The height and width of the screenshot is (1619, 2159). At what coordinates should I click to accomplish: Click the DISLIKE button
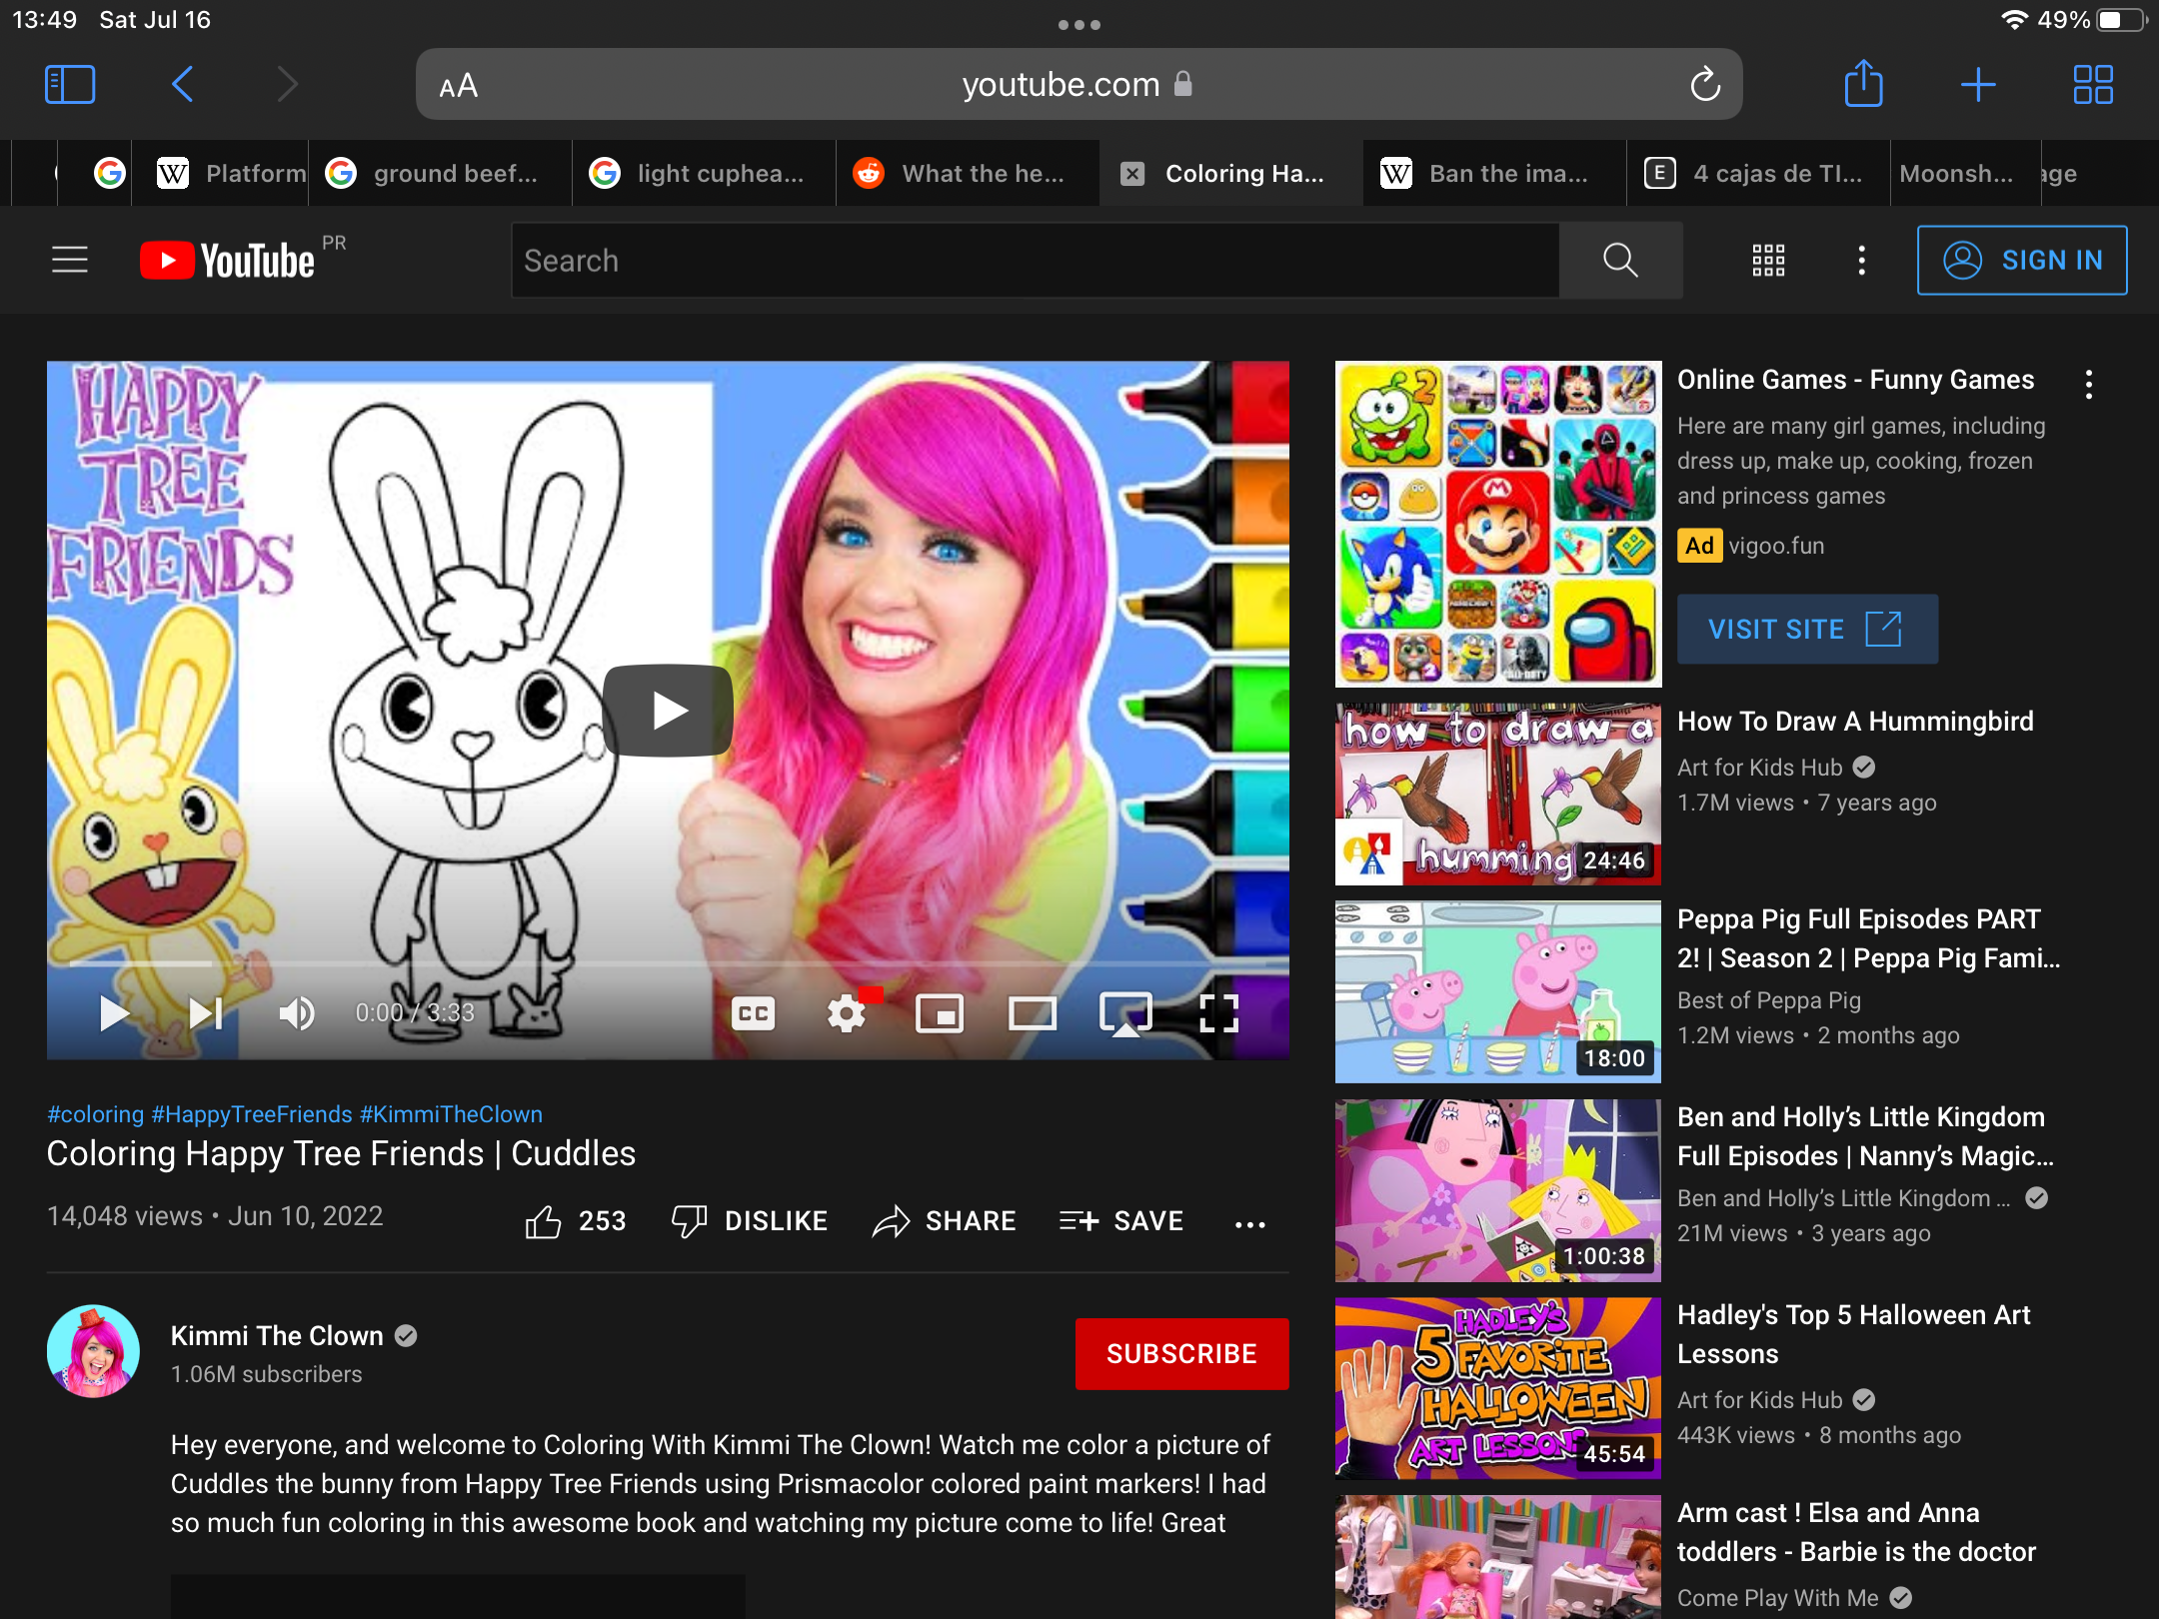(750, 1220)
